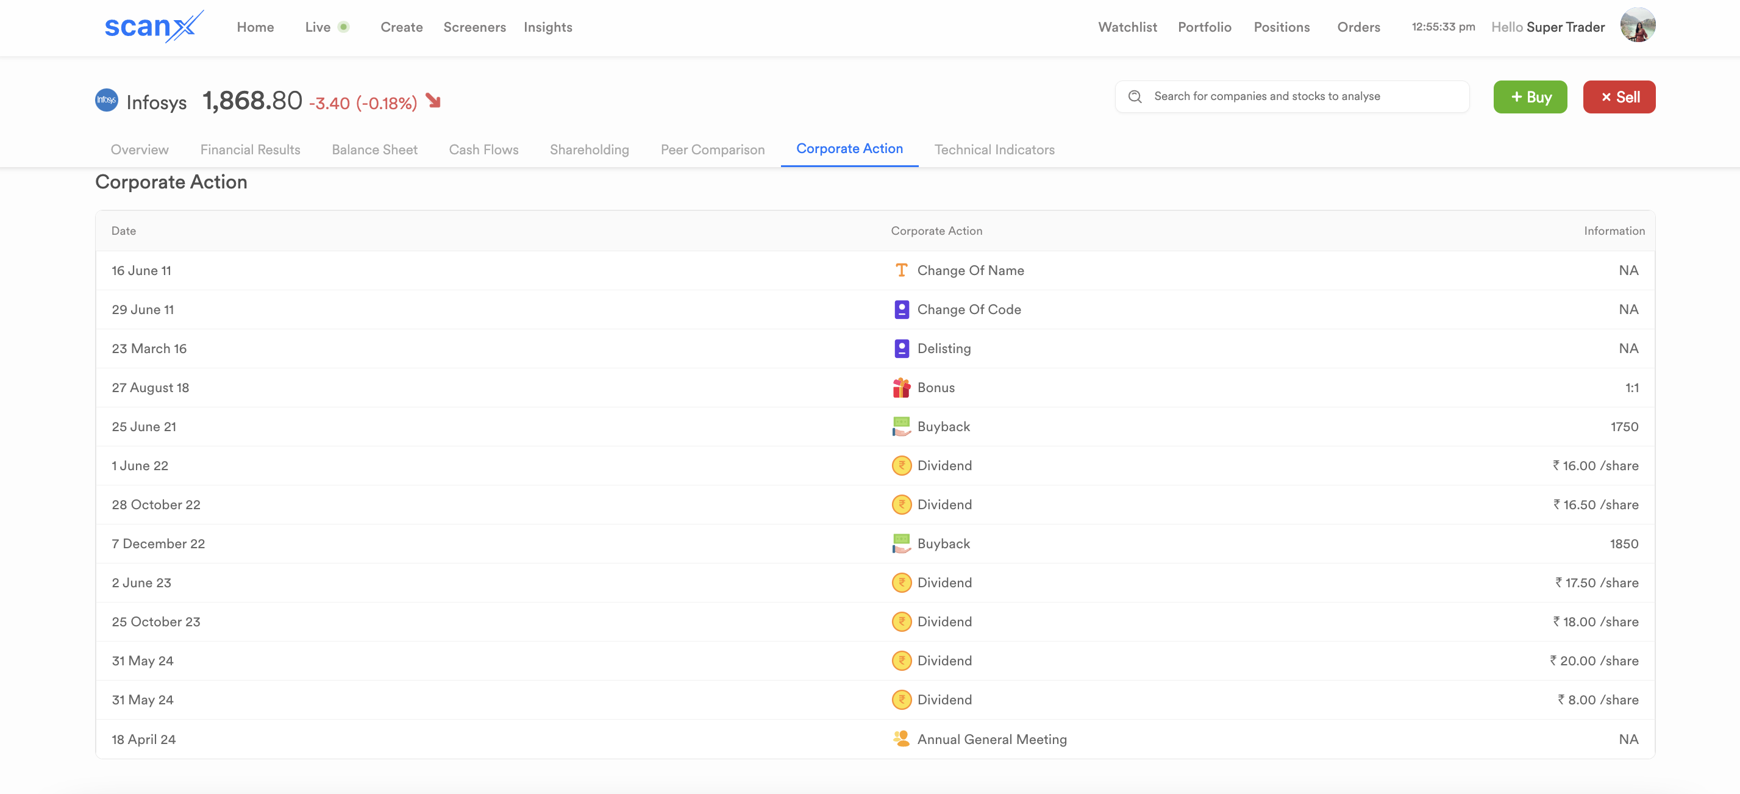Open the Home menu item
1740x794 pixels.
[x=255, y=27]
